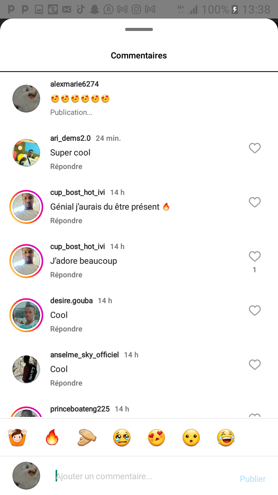Open desire.gouba's profile picture story
Screen dimensions: 278x495
tap(26, 315)
